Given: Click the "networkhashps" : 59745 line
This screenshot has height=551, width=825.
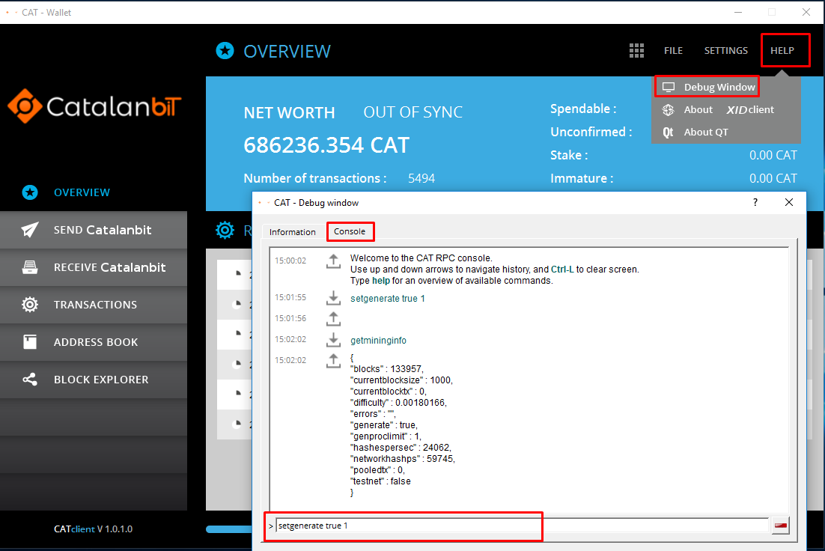Looking at the screenshot, I should tap(403, 459).
